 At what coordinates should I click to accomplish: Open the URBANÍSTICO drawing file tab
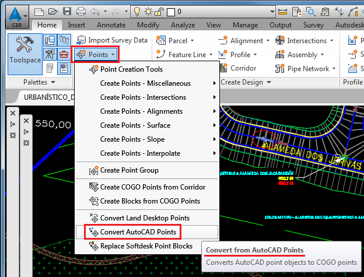[47, 97]
